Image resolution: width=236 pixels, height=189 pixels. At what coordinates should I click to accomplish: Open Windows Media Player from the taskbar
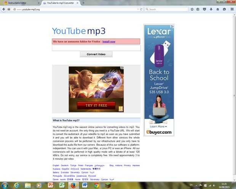click(39, 186)
